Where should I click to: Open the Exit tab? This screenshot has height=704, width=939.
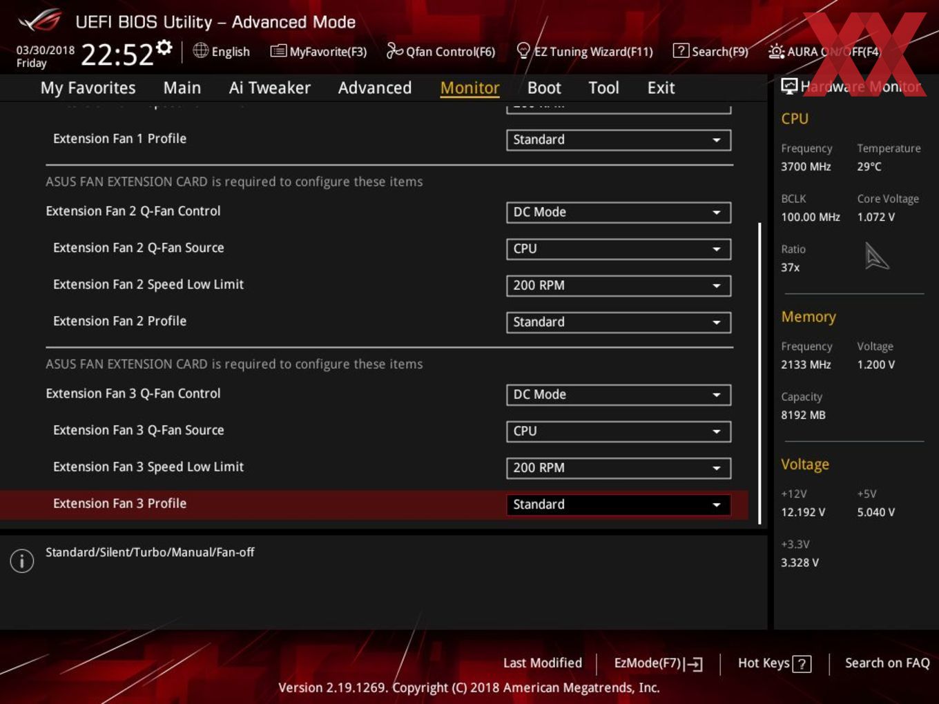[x=661, y=88]
